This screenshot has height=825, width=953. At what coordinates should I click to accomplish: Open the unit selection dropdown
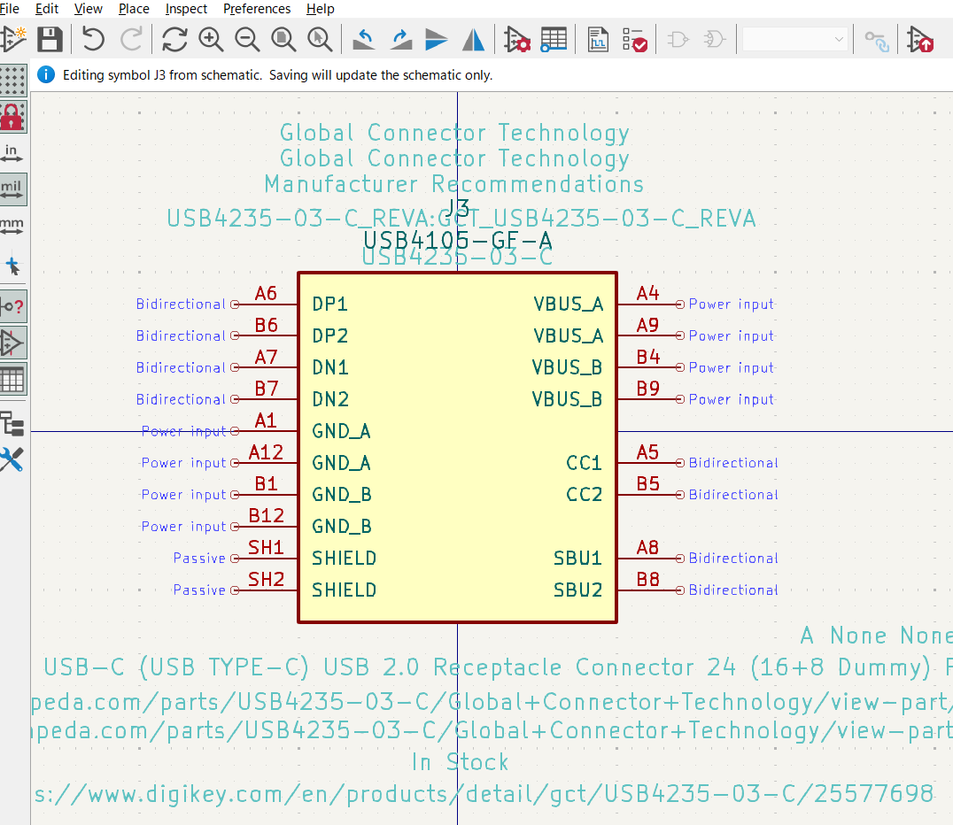coord(794,39)
